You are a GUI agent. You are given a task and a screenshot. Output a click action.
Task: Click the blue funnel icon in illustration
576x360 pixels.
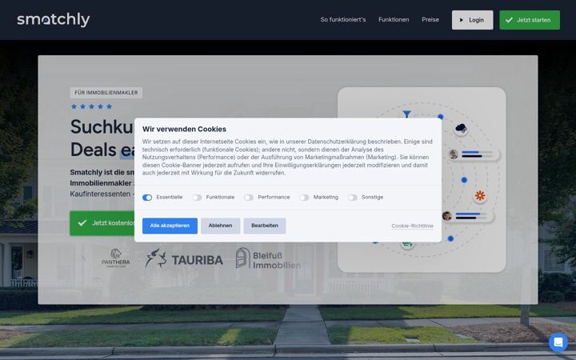click(406, 114)
